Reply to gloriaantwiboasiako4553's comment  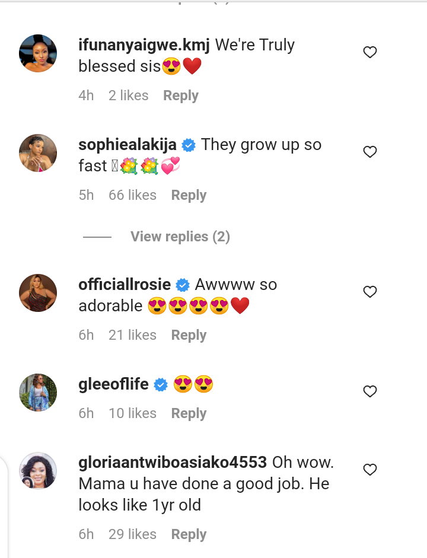tap(189, 534)
